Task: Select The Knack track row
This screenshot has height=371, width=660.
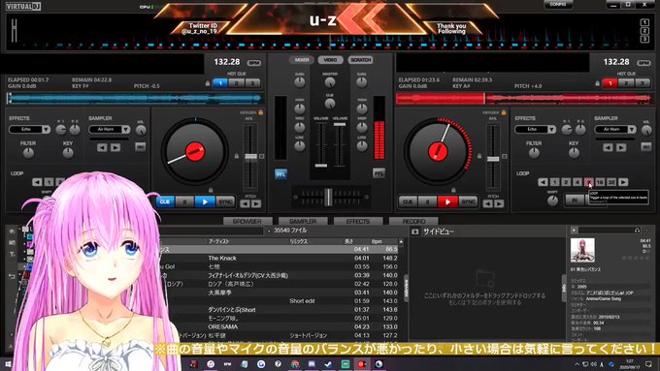Action: pos(279,258)
